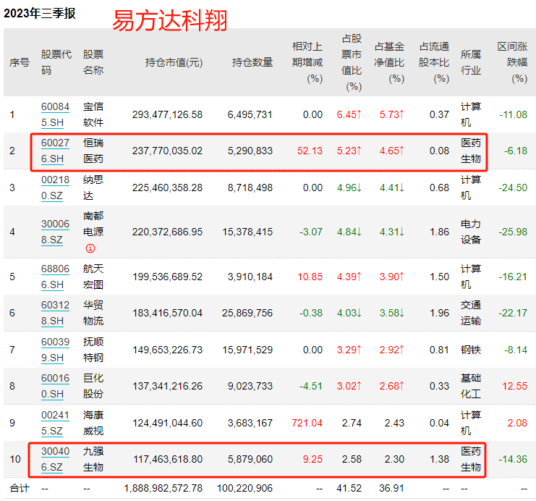Select the stock name 纳思达
This screenshot has height=501, width=536.
click(x=93, y=188)
